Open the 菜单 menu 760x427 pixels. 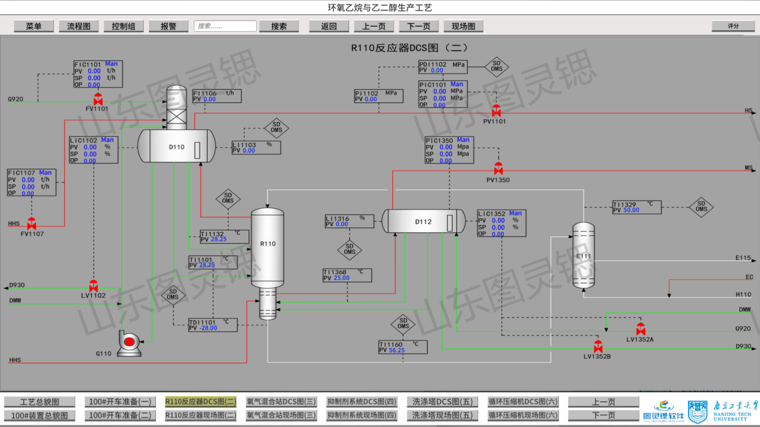point(34,26)
